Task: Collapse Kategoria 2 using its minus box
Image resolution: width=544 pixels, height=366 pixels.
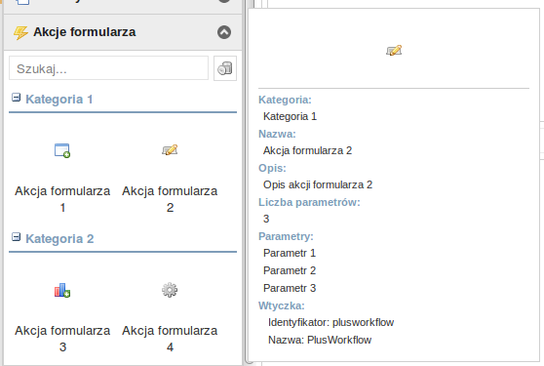Action: (16, 237)
